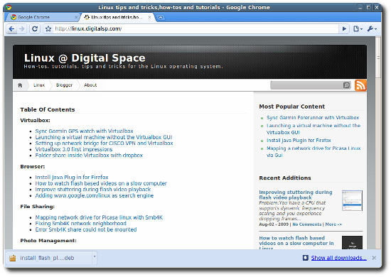Click the Chrome icon in title bar
Viewport: 391px width, 277px height.
[x=9, y=8]
